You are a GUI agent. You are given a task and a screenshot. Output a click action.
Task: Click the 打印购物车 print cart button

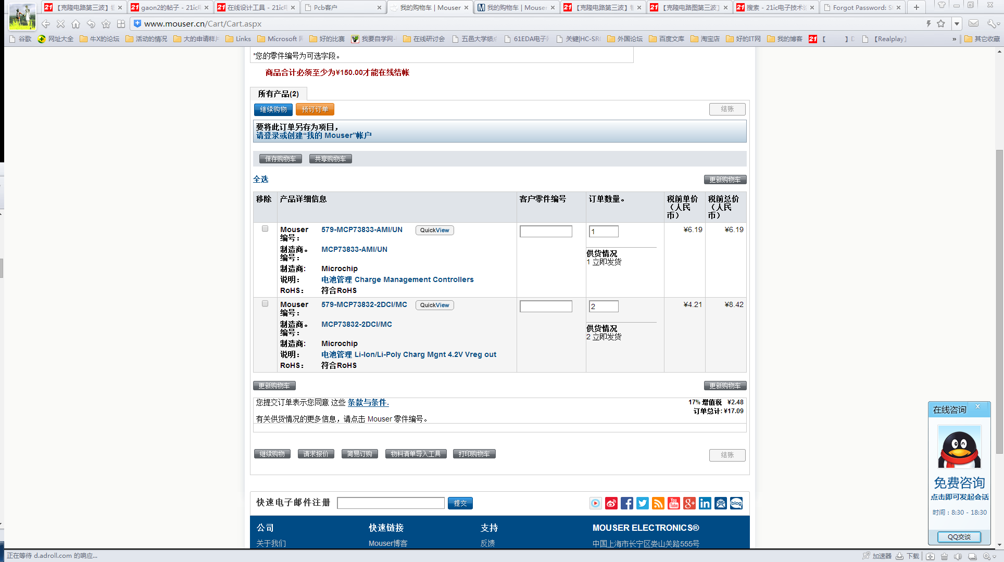pyautogui.click(x=474, y=454)
